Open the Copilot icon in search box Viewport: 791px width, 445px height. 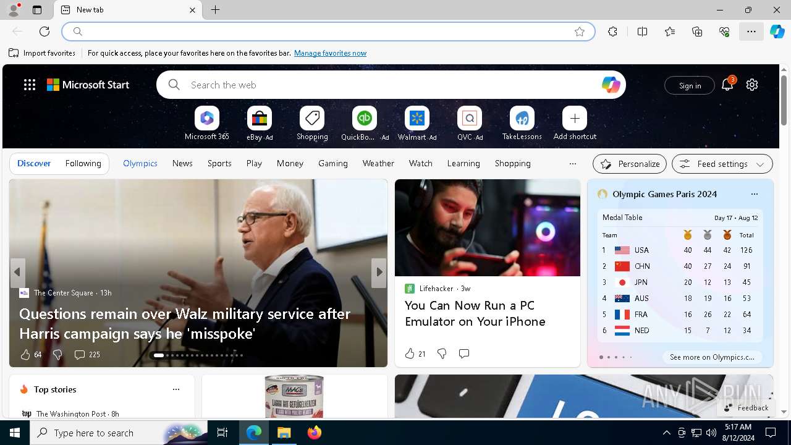pyautogui.click(x=611, y=85)
